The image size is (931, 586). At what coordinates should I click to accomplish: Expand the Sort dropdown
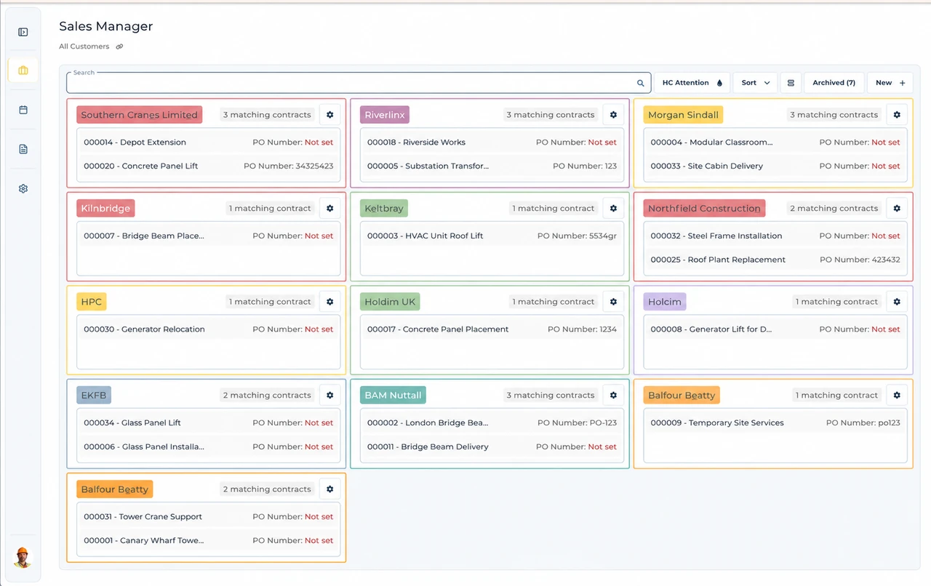coord(755,83)
